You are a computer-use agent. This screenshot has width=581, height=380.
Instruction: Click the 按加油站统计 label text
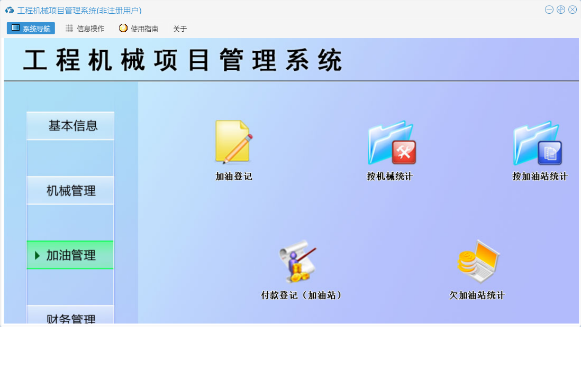[x=540, y=177]
